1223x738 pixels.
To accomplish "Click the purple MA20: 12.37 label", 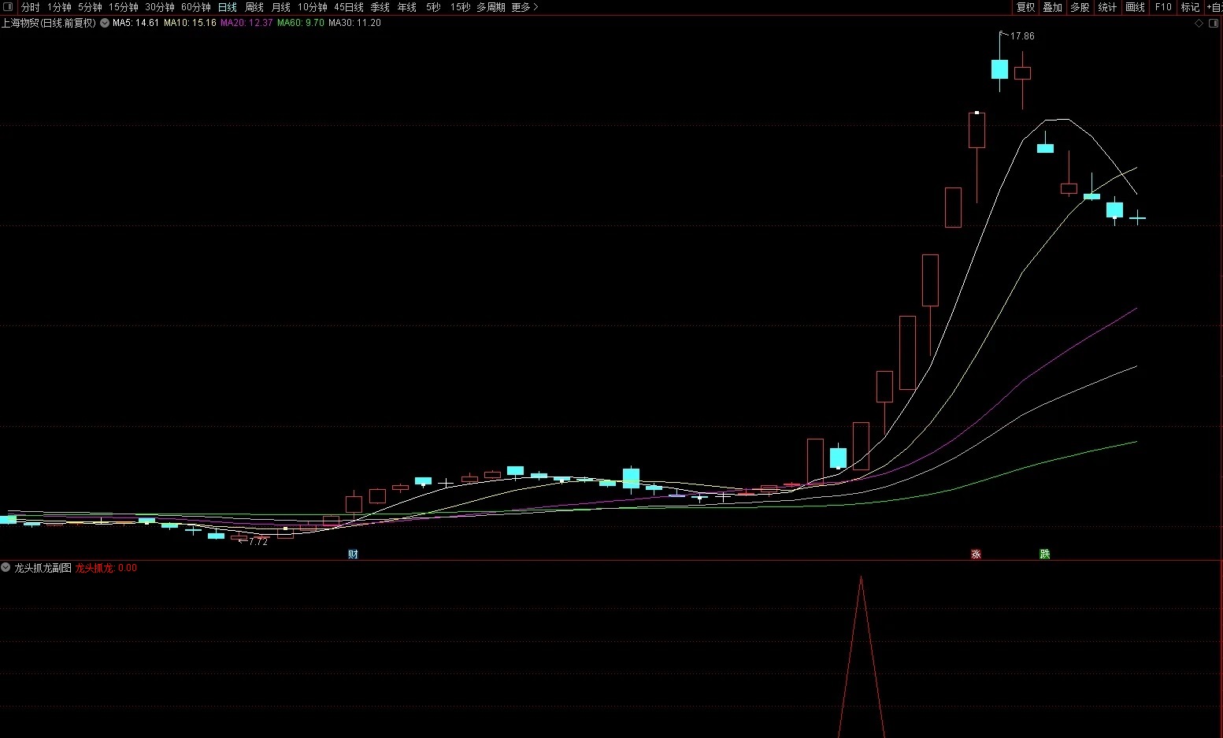I will click(246, 24).
